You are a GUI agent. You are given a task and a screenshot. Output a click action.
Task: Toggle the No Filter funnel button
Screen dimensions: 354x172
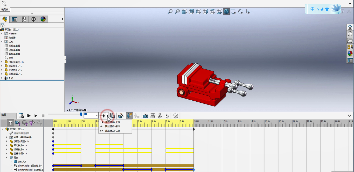pos(10,123)
